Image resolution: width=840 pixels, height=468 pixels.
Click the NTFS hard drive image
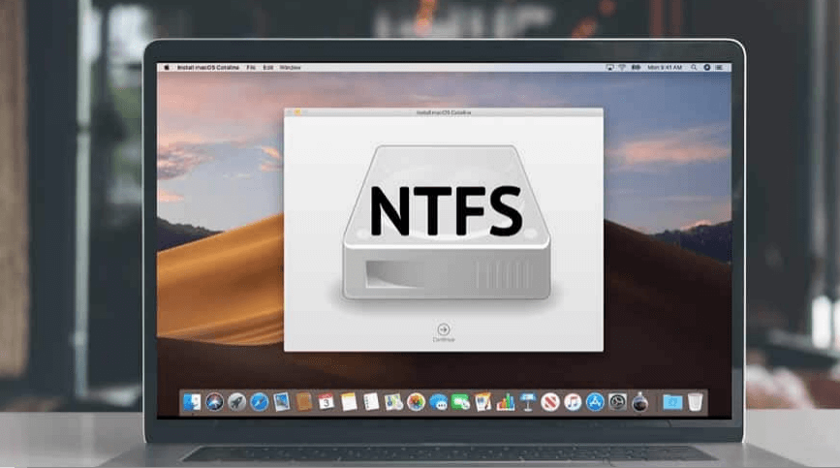tap(445, 222)
